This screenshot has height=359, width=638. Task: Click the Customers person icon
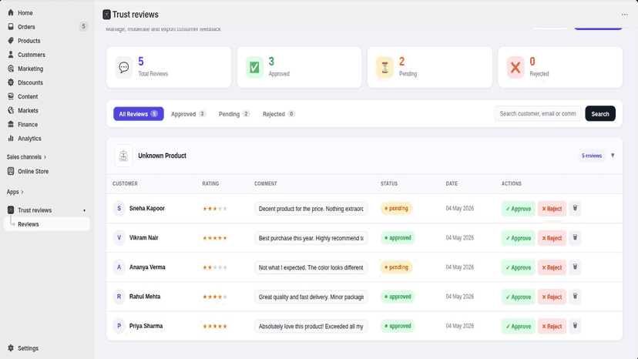[x=11, y=55]
